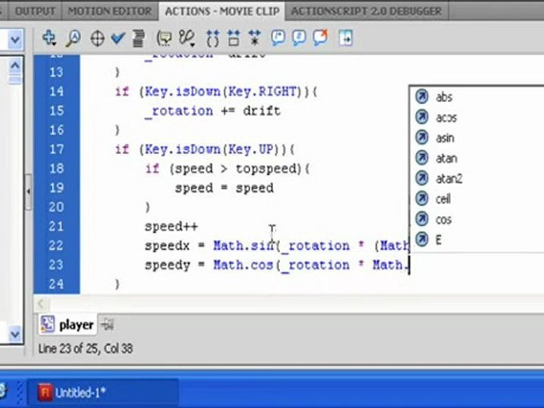Click the code "if (Key.isDown(Key.UP)){"

point(205,150)
